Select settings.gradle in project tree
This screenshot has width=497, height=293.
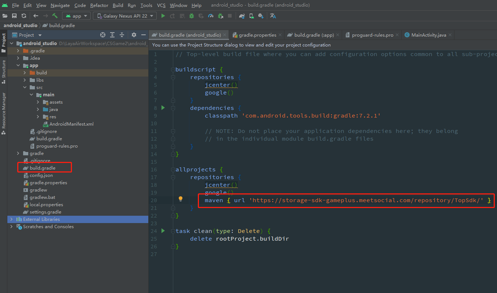pos(45,212)
